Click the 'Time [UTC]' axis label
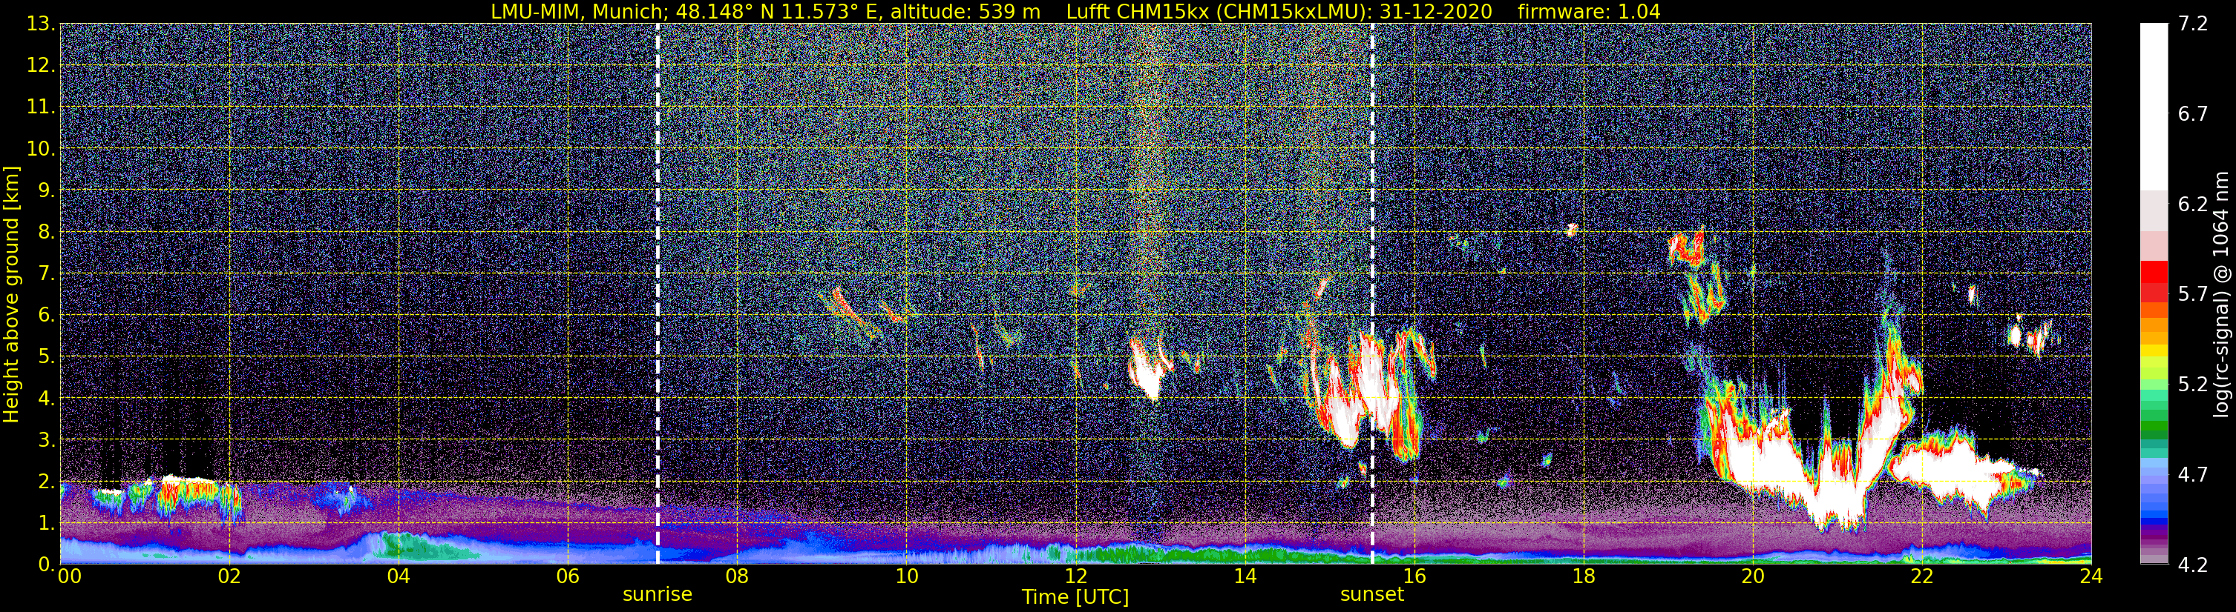The image size is (2236, 612). [1075, 596]
